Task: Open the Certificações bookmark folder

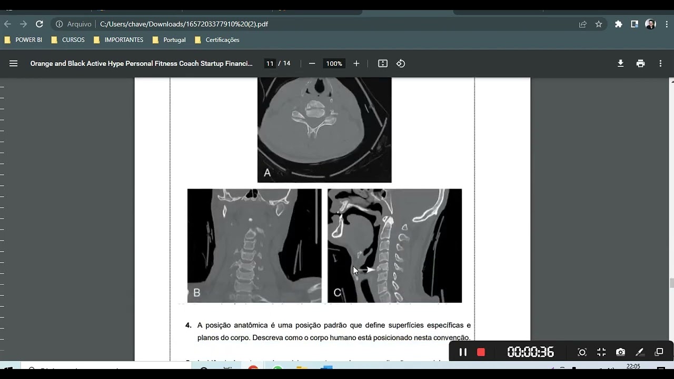Action: click(217, 40)
